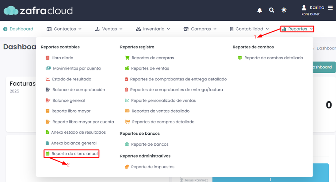Image resolution: width=336 pixels, height=182 pixels.
Task: Click the search magnifier icon
Action: pos(271,10)
